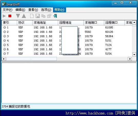Click the gray status icon of row 1
This screenshot has height=116, width=138.
coord(5,27)
